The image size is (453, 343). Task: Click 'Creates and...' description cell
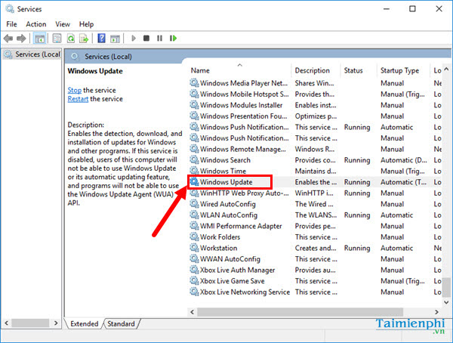click(x=316, y=248)
